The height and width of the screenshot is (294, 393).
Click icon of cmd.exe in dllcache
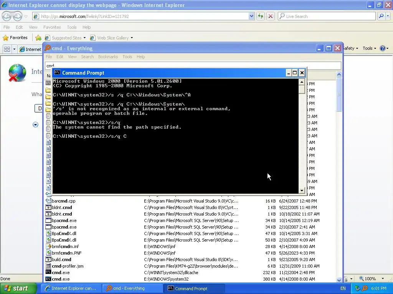pyautogui.click(x=48, y=272)
